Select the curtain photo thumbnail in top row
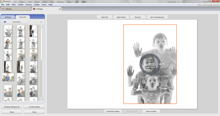 point(33,31)
